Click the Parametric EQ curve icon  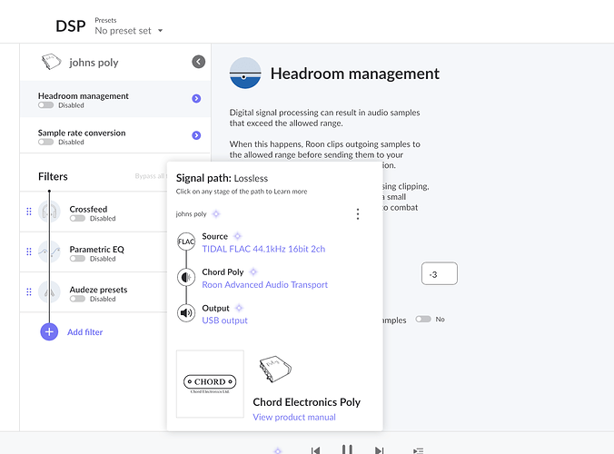point(49,252)
